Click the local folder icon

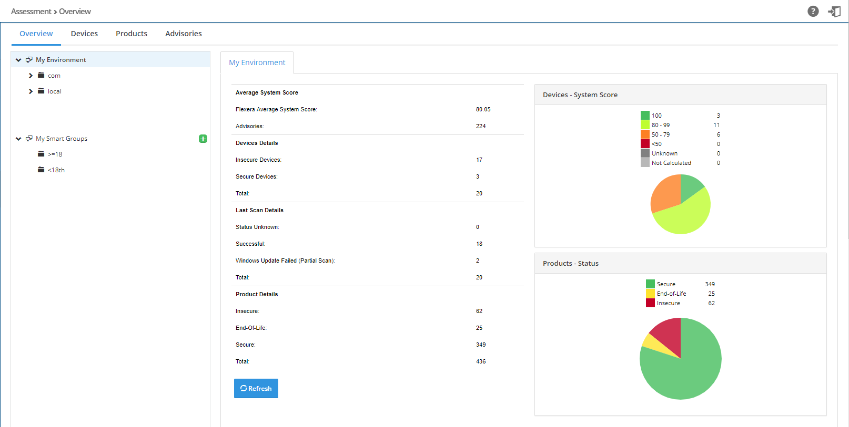click(41, 91)
